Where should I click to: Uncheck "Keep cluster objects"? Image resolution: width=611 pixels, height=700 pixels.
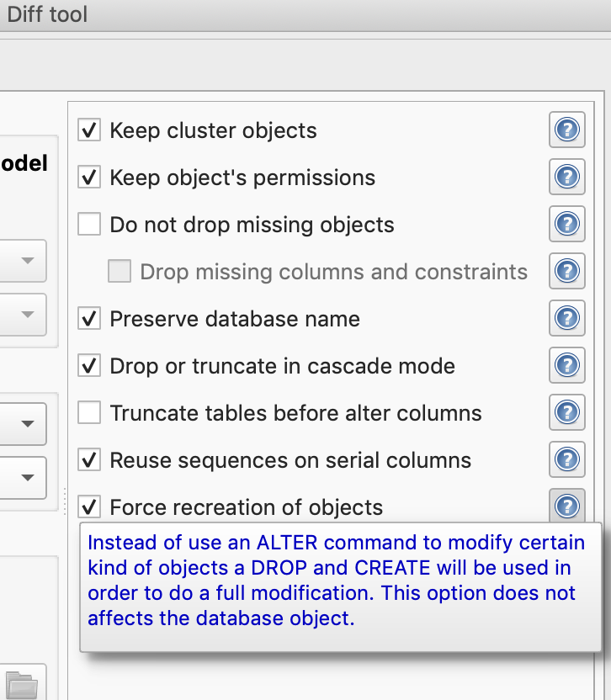point(89,130)
